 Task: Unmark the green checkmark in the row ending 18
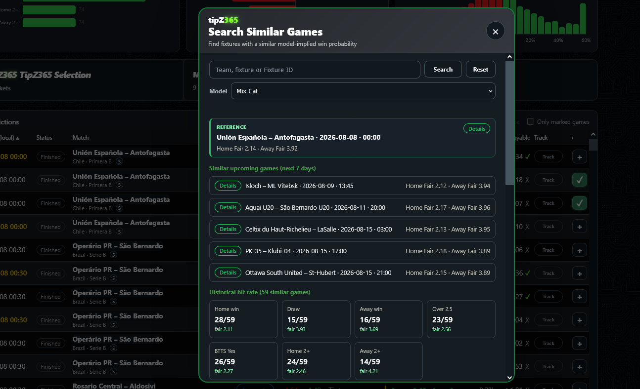[579, 180]
